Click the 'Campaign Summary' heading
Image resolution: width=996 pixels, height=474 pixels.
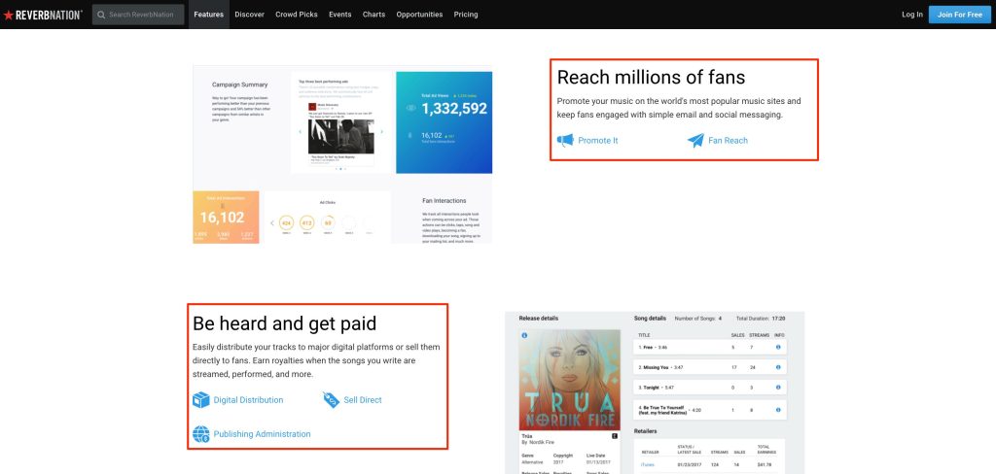pos(239,85)
